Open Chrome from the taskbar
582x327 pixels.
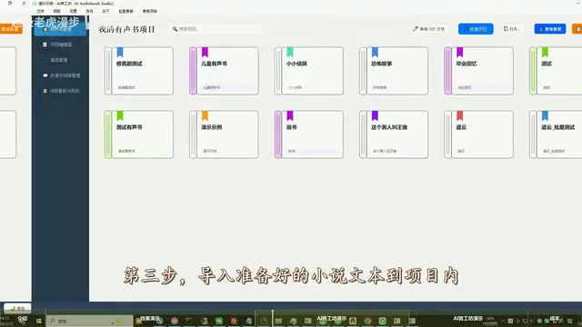click(367, 321)
